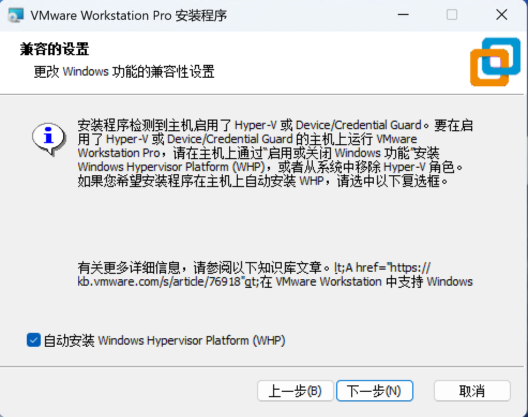Click the information speech bubble icon
This screenshot has width=528, height=417.
pyautogui.click(x=49, y=139)
